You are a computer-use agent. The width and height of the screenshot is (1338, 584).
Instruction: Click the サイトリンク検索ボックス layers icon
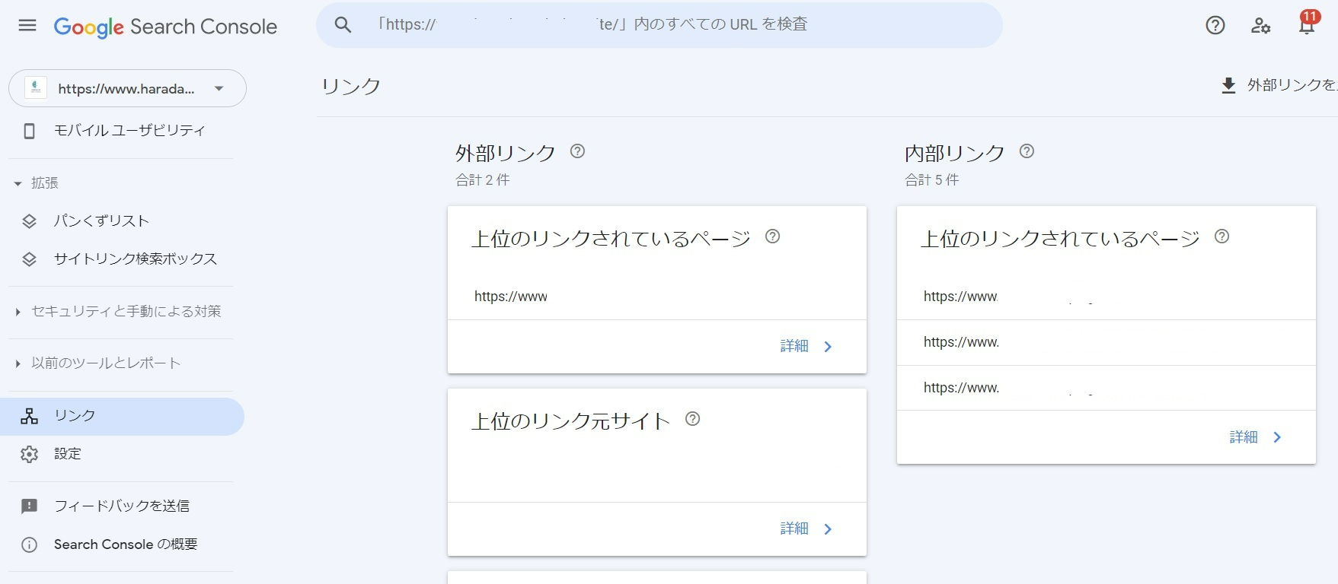(x=29, y=259)
